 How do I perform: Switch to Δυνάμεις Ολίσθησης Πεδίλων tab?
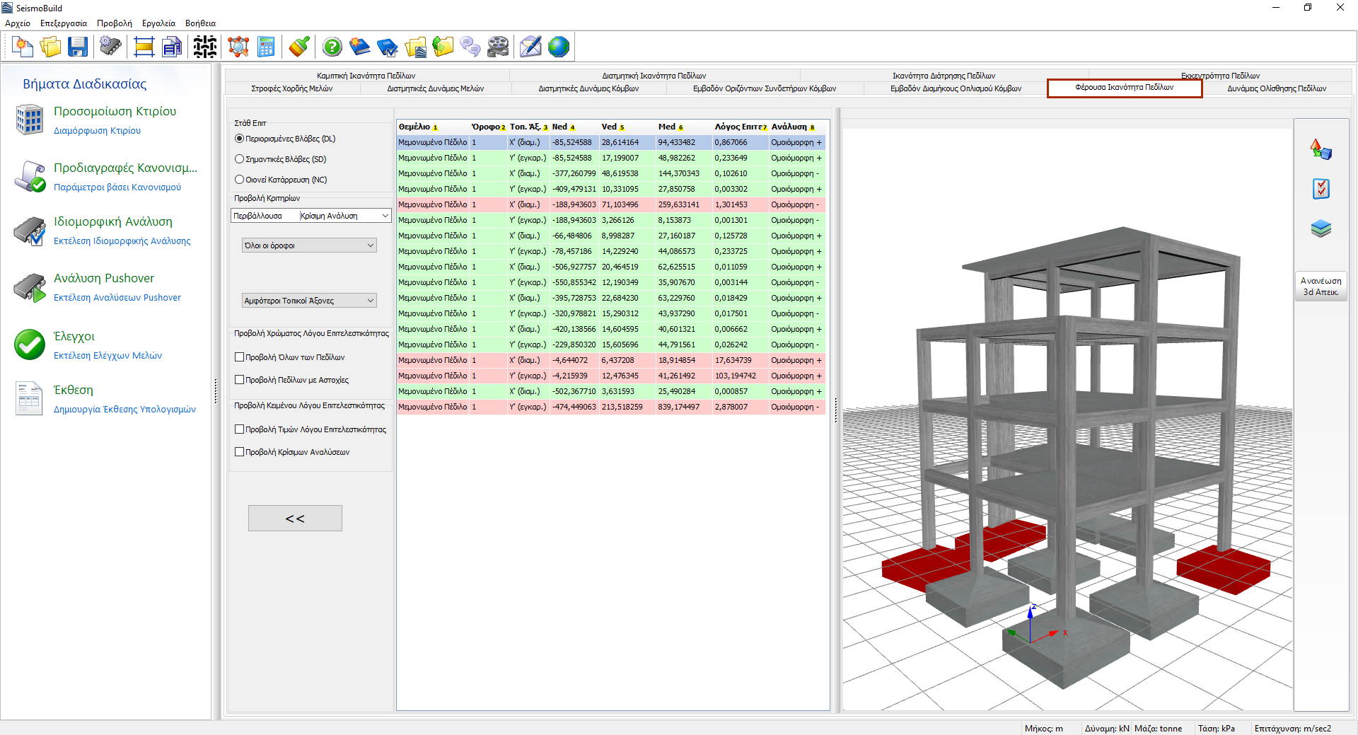point(1276,88)
